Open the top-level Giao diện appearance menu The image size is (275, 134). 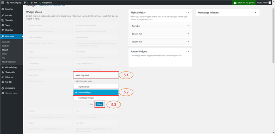point(11,36)
